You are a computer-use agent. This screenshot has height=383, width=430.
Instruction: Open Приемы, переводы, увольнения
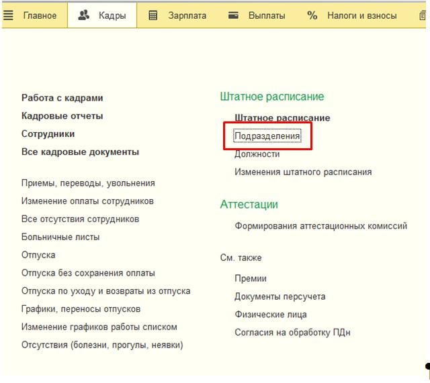88,183
